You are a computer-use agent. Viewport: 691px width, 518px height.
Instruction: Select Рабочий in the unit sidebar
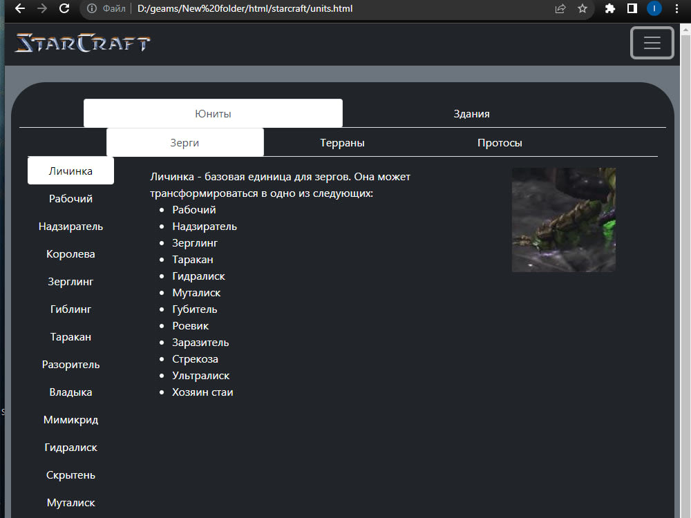(70, 199)
